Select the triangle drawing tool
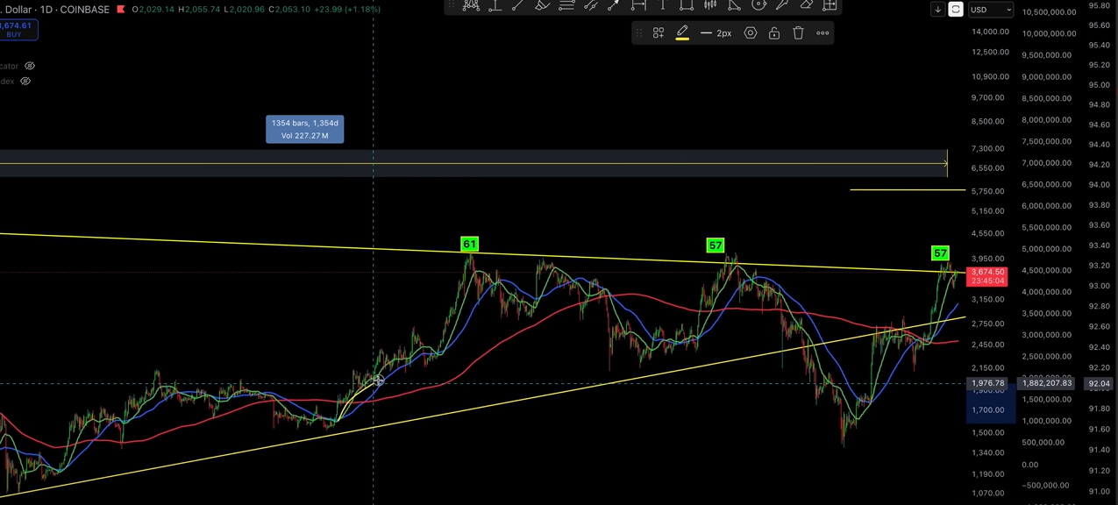Image resolution: width=1118 pixels, height=505 pixels. (735, 5)
